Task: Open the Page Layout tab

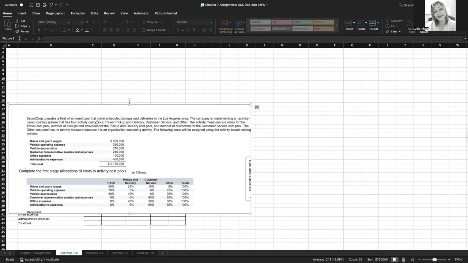Action: (55, 13)
